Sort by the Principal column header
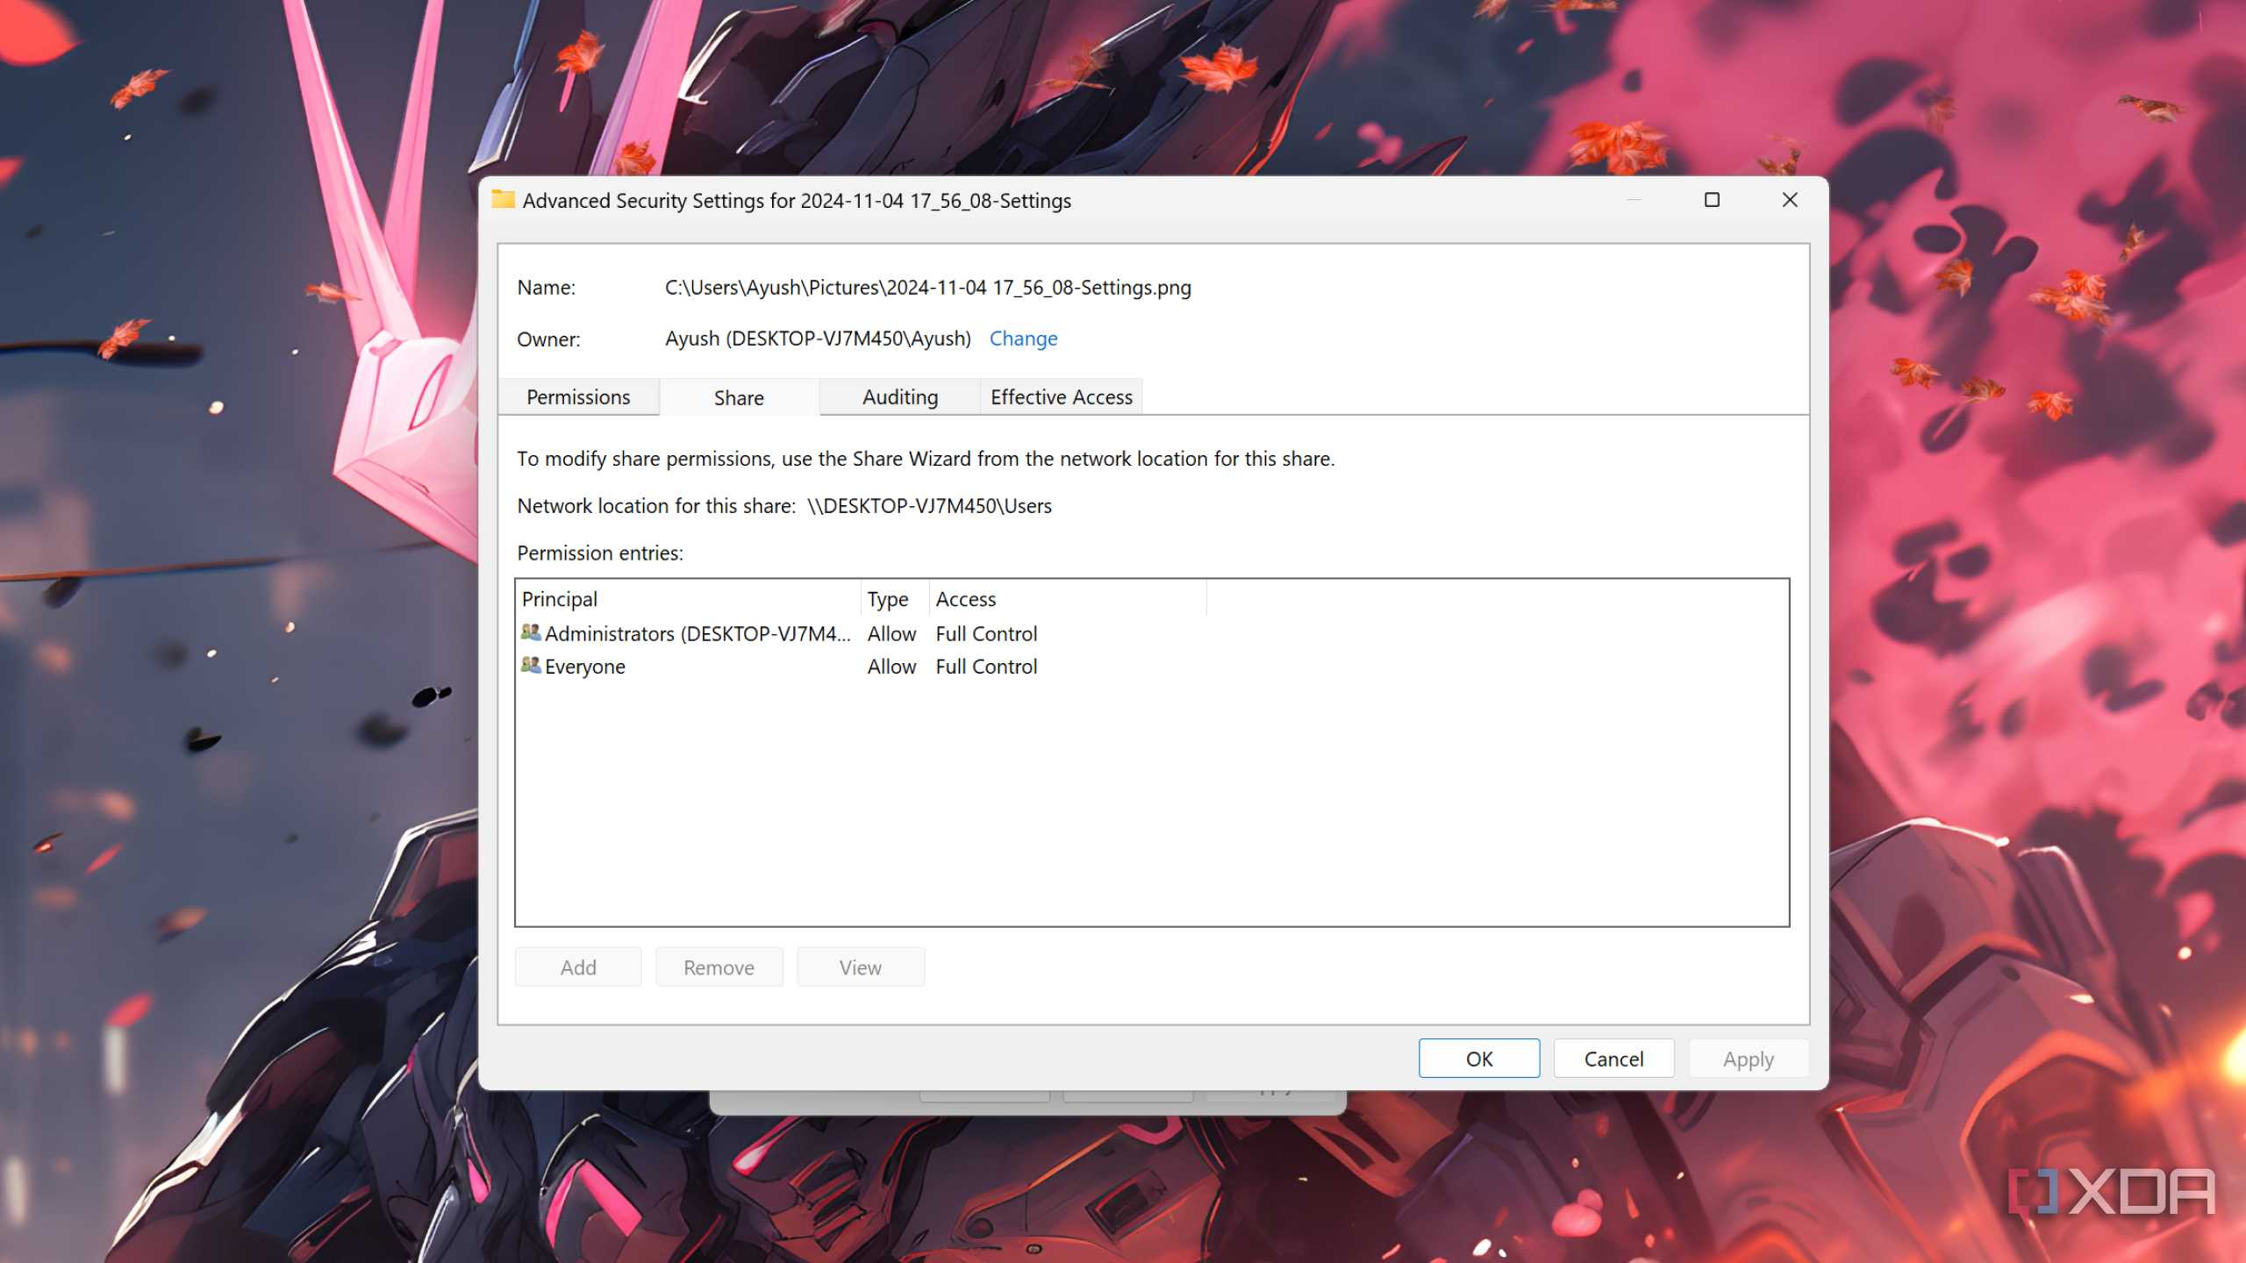2246x1263 pixels. [689, 599]
